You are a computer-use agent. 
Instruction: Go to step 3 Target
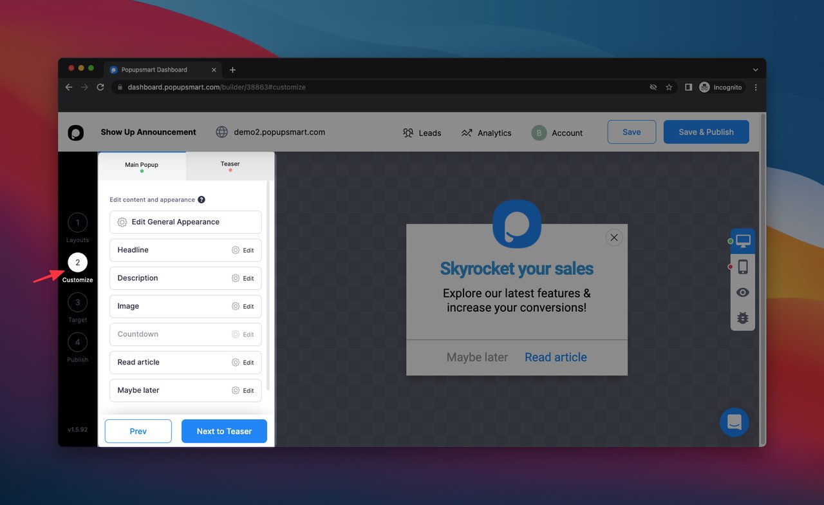click(77, 302)
